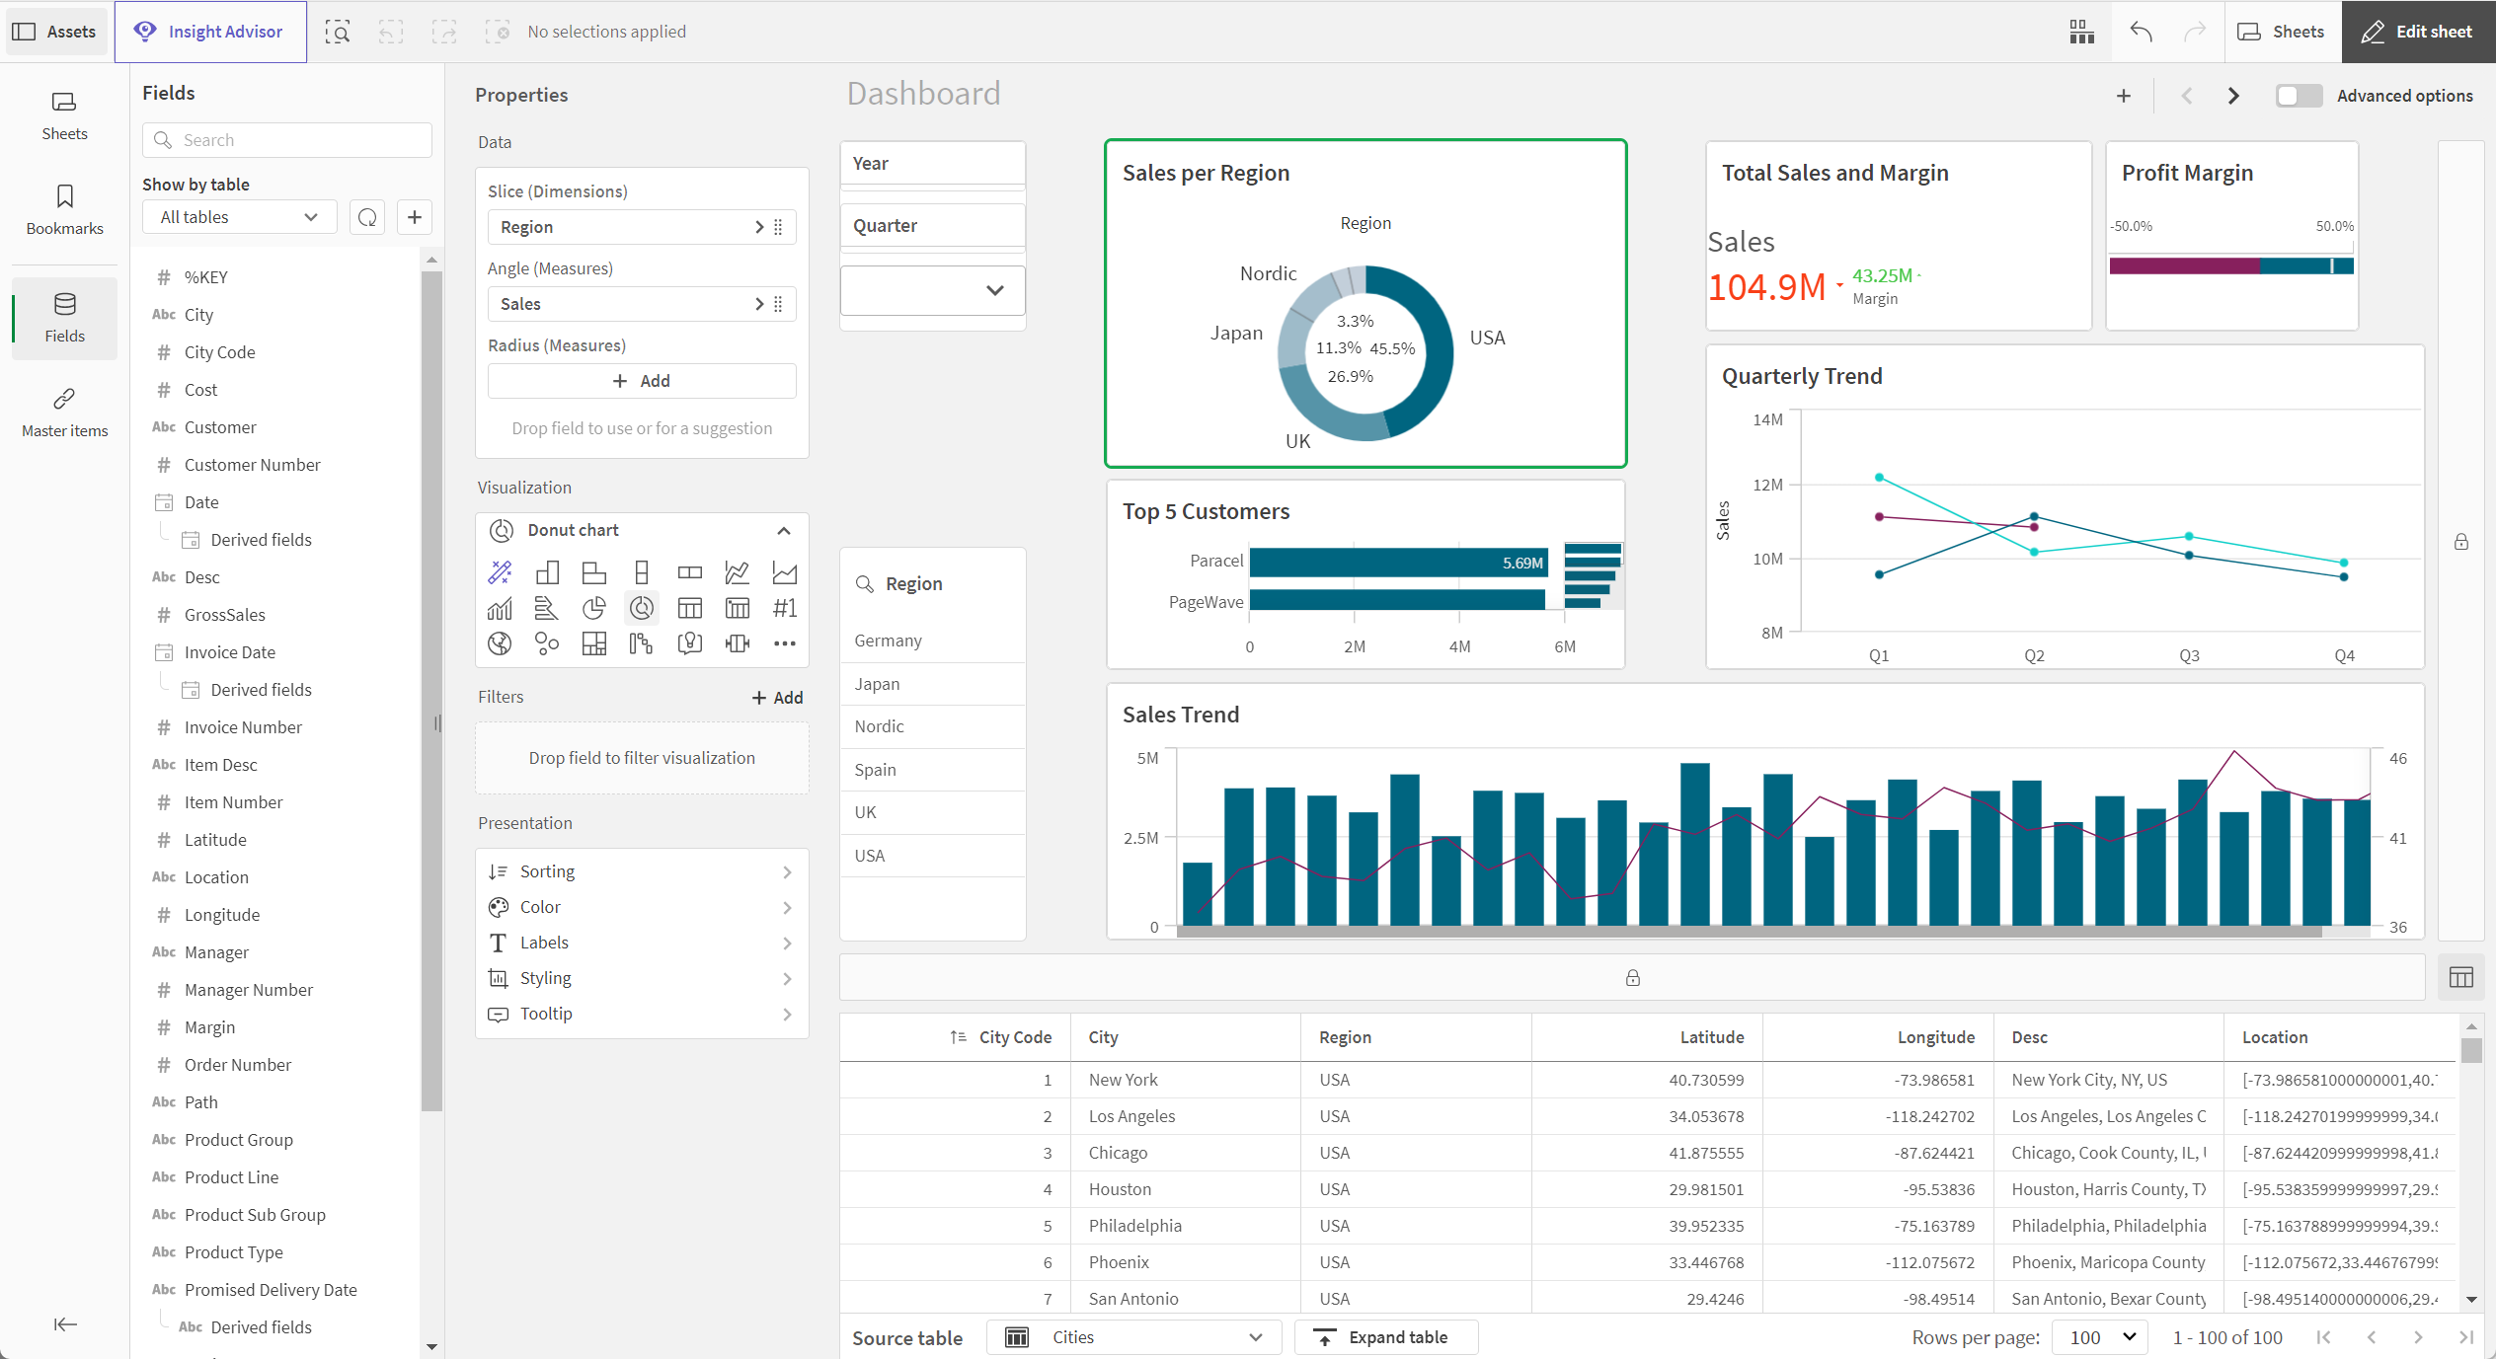Expand the Sorting presentation option

[643, 870]
